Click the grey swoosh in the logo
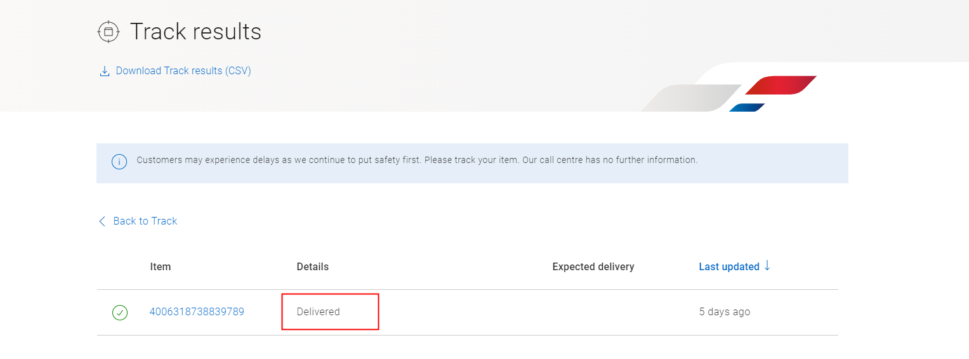This screenshot has height=359, width=969. [x=690, y=98]
